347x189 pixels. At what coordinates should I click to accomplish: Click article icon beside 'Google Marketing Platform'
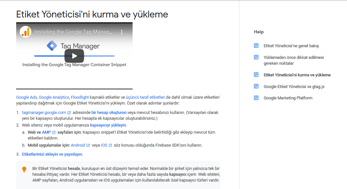click(x=256, y=98)
